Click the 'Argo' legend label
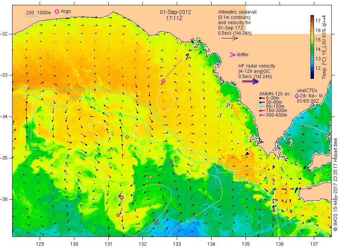Screen dimensions: 340x249 (x=66, y=11)
